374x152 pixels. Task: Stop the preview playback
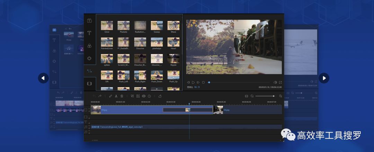click(203, 82)
